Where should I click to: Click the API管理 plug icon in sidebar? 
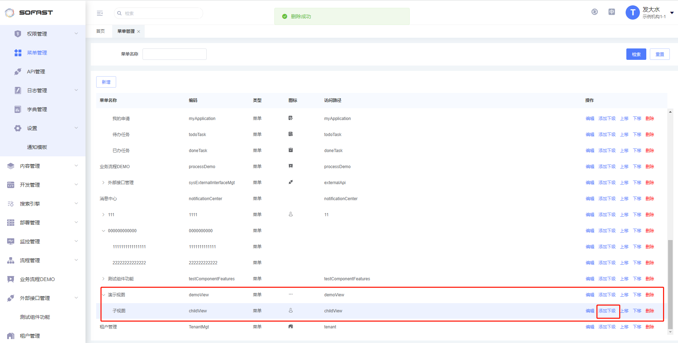click(x=18, y=72)
